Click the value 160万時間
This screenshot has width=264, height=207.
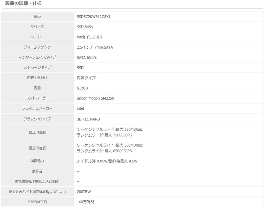point(85,202)
